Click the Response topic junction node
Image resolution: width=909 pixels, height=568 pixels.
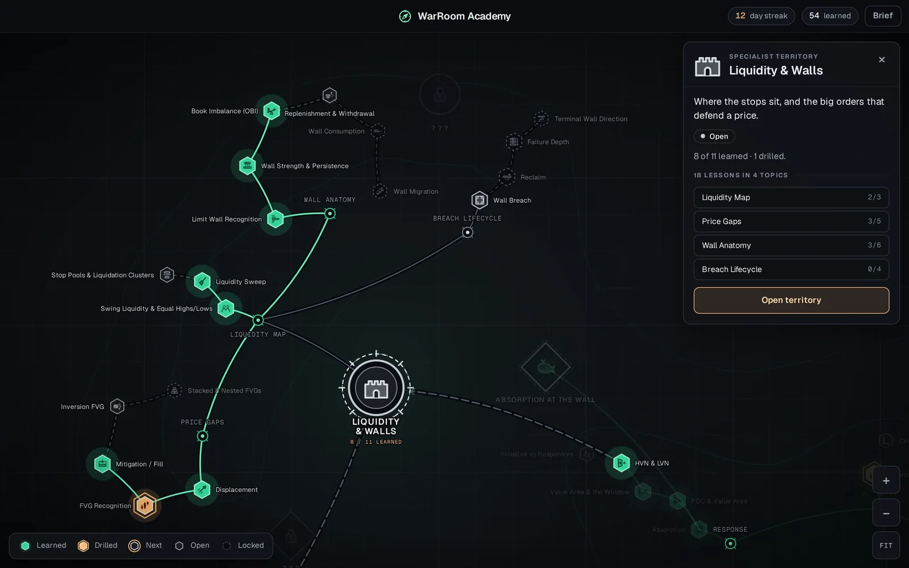[731, 544]
